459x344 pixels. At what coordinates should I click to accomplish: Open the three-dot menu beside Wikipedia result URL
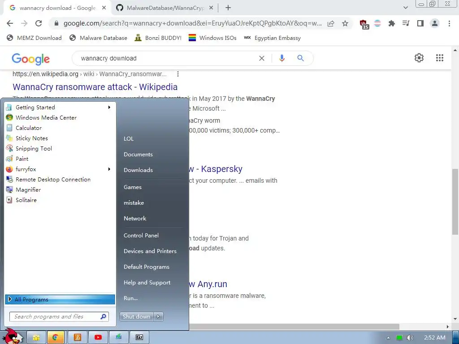coord(178,74)
